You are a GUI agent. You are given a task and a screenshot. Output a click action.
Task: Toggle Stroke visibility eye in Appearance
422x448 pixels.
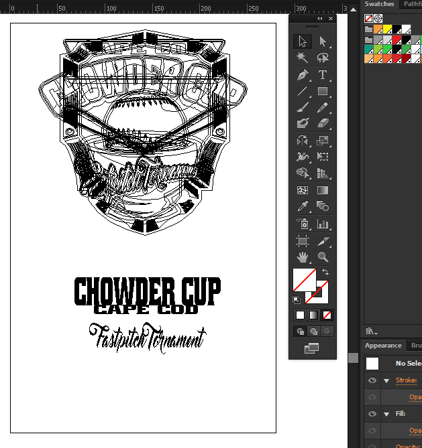tap(372, 380)
